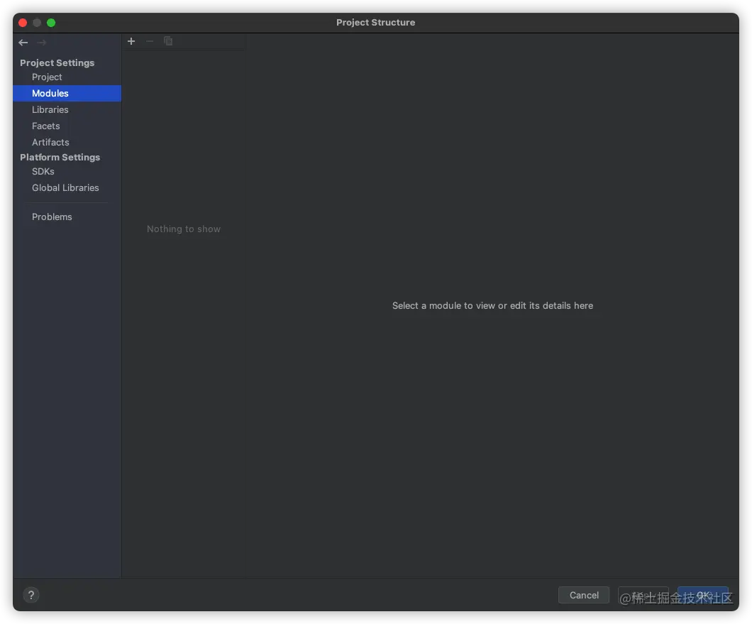Click the Project Structure window title
This screenshot has height=624, width=752.
click(x=375, y=22)
